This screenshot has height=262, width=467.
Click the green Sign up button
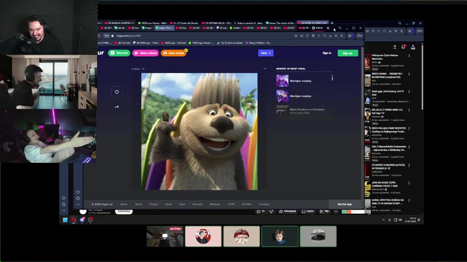pos(347,53)
